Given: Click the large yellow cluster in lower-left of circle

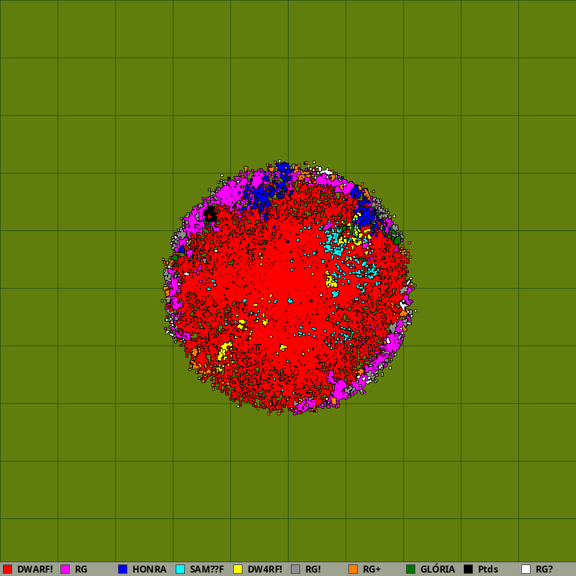Looking at the screenshot, I should click(223, 351).
